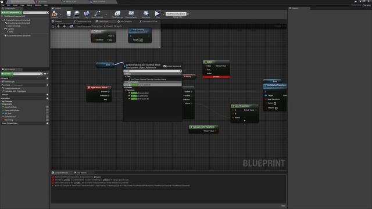Toggle visibility of the fourth variable in list
Viewport: 372px width, 209px height.
pos(48,117)
